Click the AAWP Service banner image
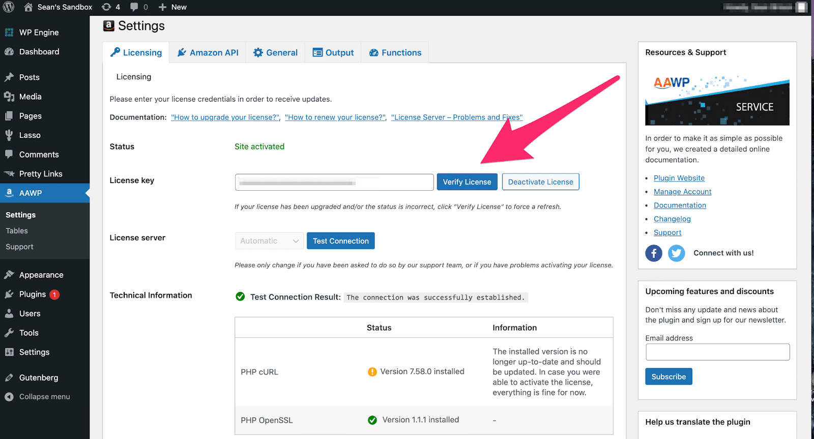This screenshot has width=814, height=439. 717,100
